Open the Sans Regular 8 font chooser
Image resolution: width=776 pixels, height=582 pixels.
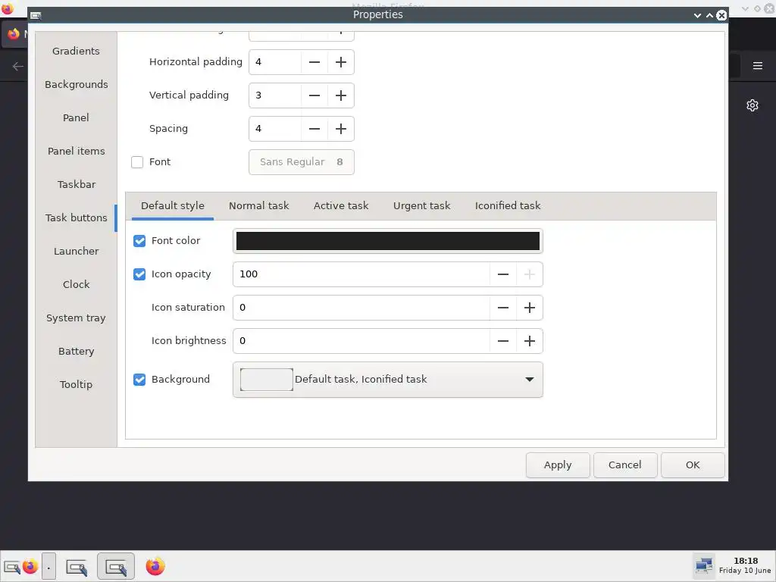click(x=302, y=162)
